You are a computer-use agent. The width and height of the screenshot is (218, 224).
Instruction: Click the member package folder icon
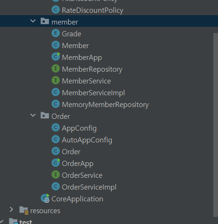tap(45, 21)
